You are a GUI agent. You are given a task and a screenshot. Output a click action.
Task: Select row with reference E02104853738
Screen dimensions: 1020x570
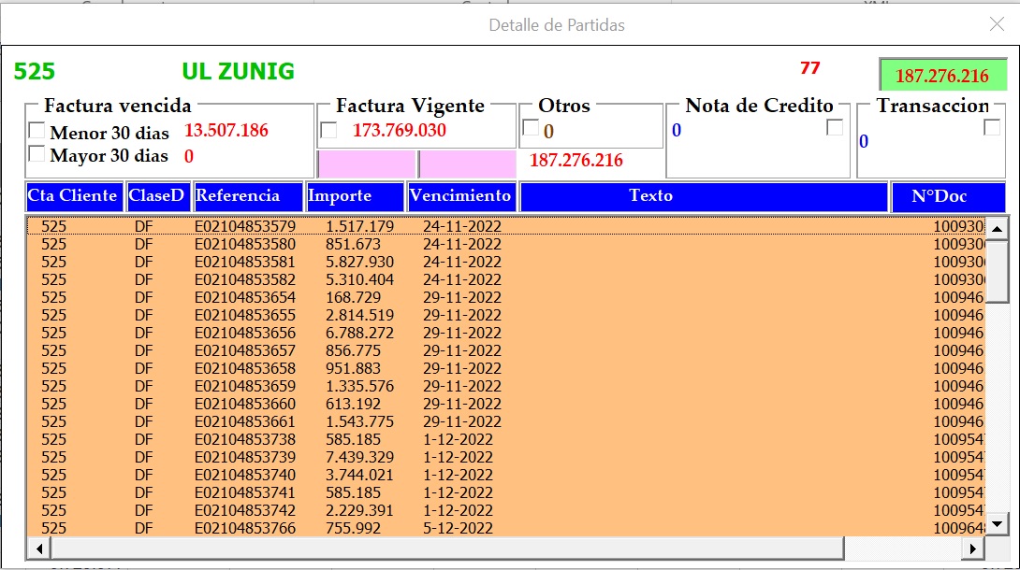tap(506, 439)
